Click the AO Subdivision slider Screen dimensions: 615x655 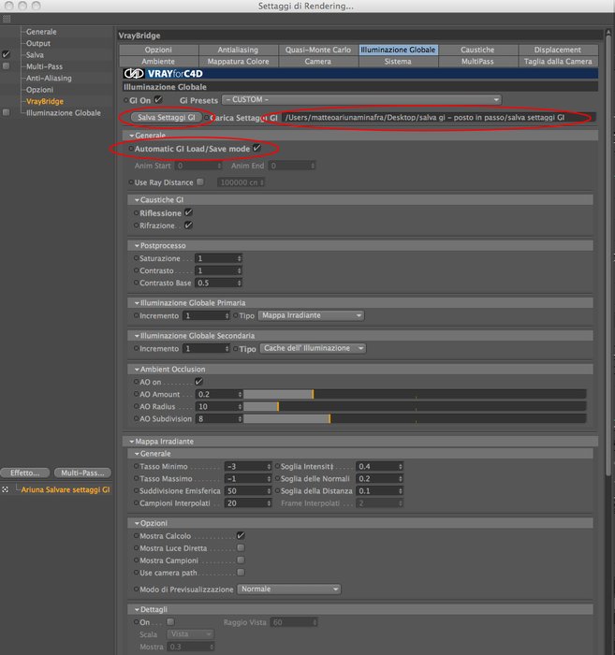415,418
